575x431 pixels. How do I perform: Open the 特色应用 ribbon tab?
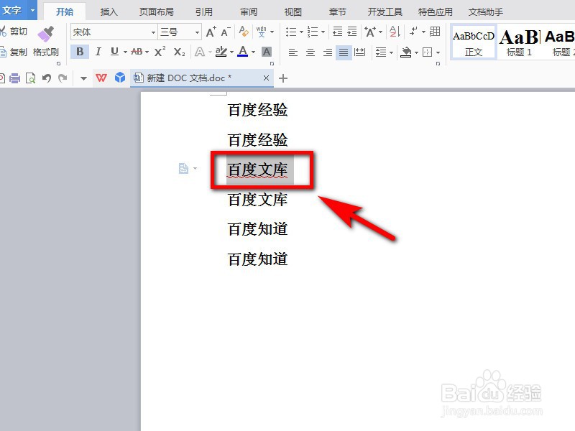[x=436, y=12]
